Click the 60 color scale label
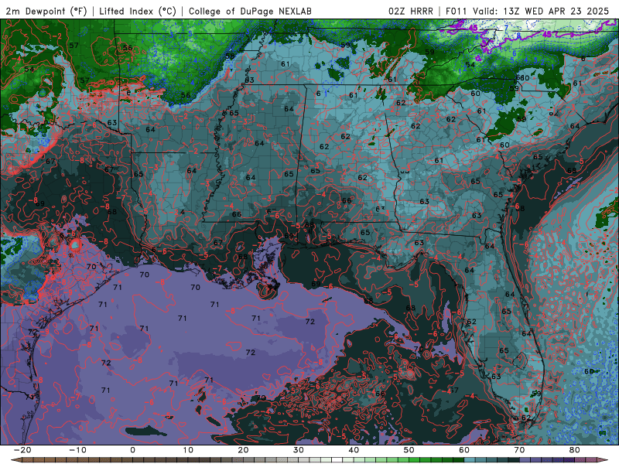 [464, 450]
